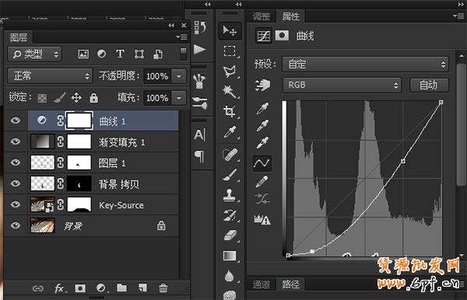
Task: Expand the 预设 自定 preset dropdown
Action: coord(365,64)
